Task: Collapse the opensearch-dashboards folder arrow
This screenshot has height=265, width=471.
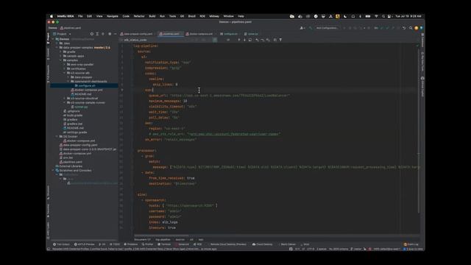Action: 68,82
